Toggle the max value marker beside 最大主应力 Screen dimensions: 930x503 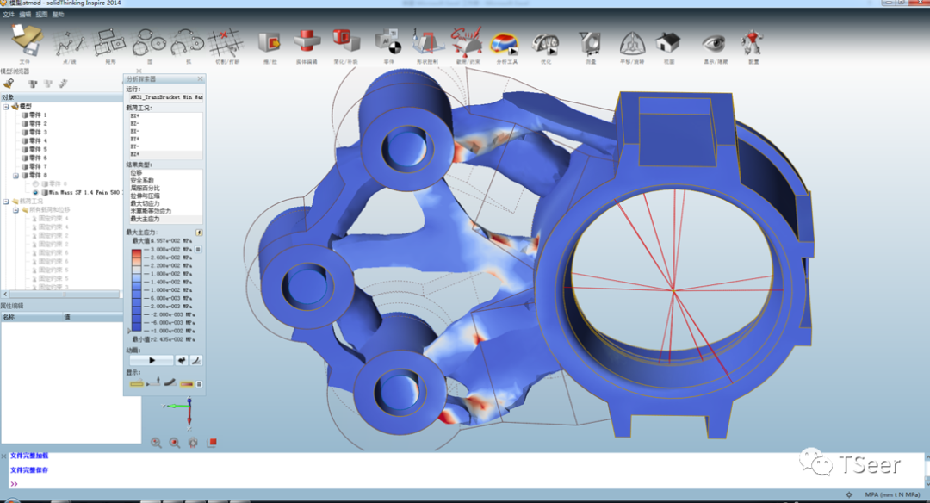click(198, 231)
